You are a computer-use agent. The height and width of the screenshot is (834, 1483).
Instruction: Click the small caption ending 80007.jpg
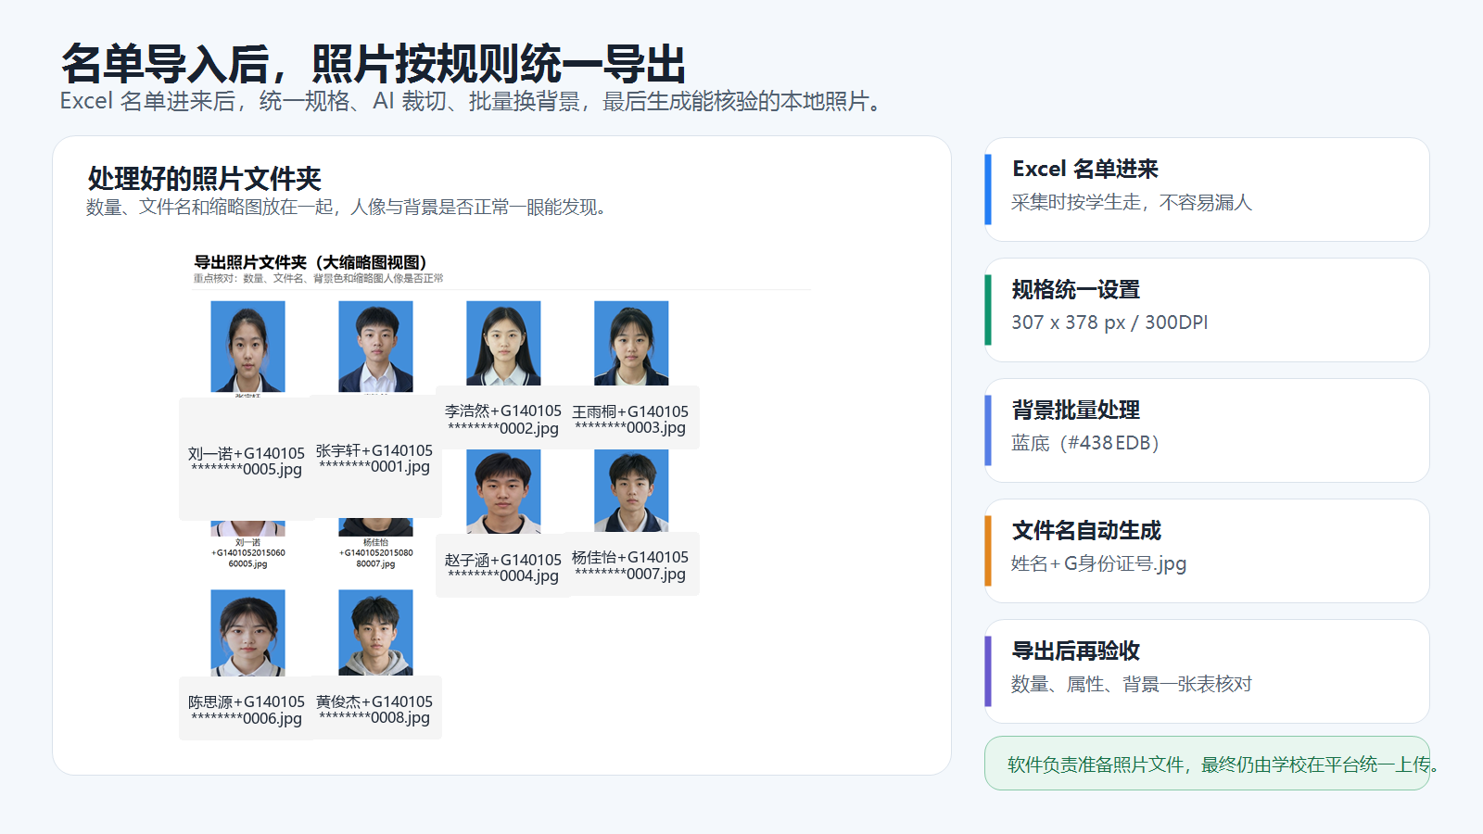point(375,553)
